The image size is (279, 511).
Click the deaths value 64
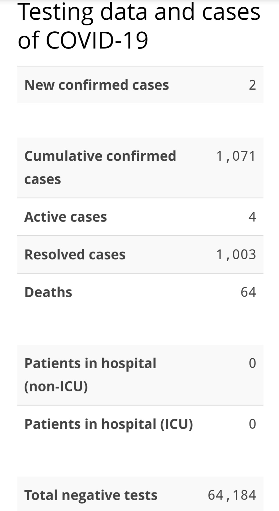248,292
